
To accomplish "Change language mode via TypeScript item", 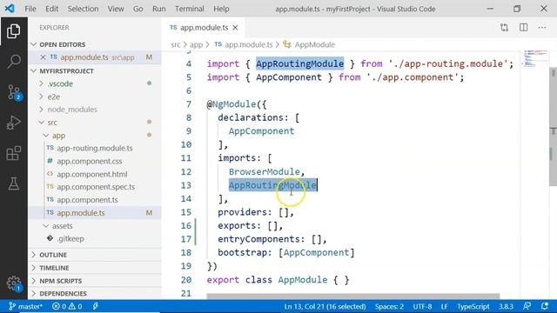I will coord(473,306).
